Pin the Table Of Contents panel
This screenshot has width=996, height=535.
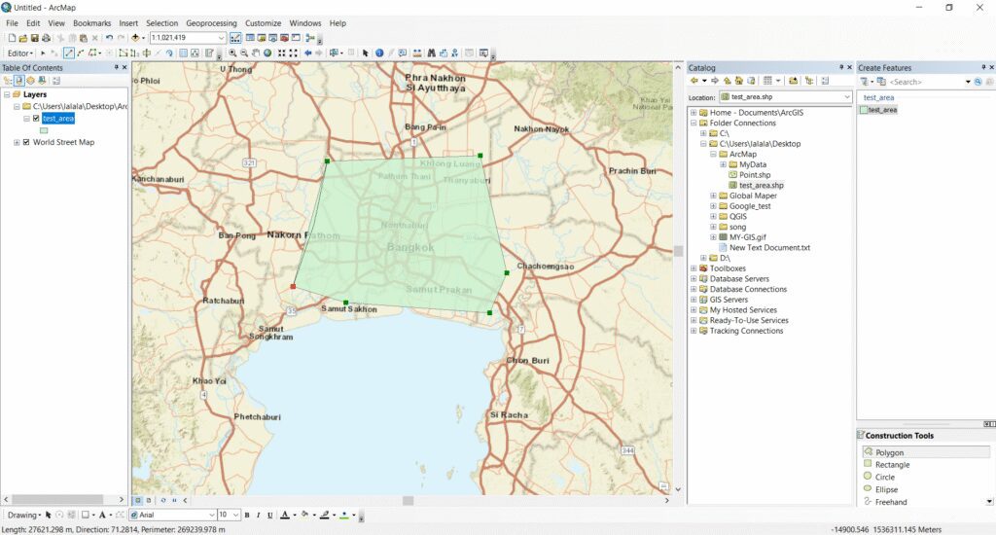(x=117, y=67)
